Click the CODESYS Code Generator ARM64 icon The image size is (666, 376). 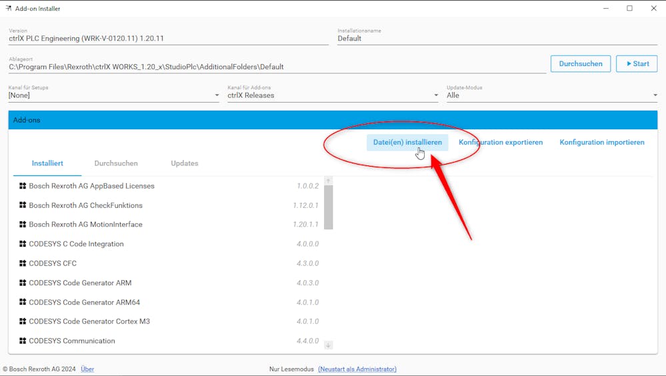click(23, 302)
